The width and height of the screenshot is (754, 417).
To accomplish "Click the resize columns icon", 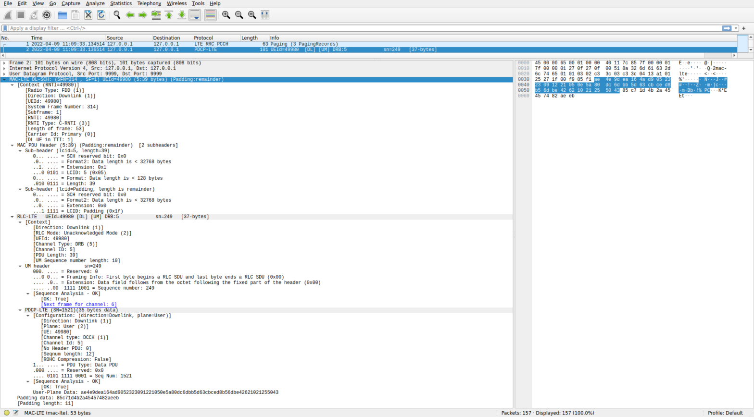I will 265,15.
